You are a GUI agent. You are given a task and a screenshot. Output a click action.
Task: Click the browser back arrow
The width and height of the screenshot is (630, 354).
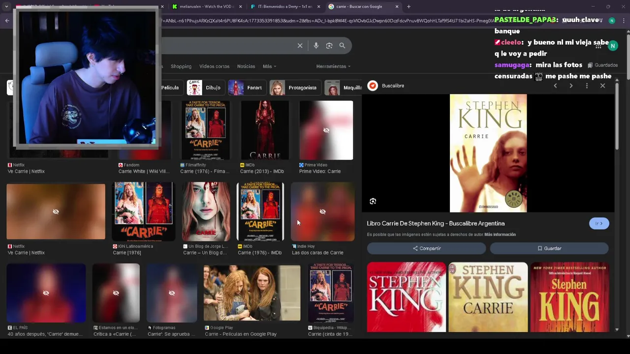[x=7, y=20]
